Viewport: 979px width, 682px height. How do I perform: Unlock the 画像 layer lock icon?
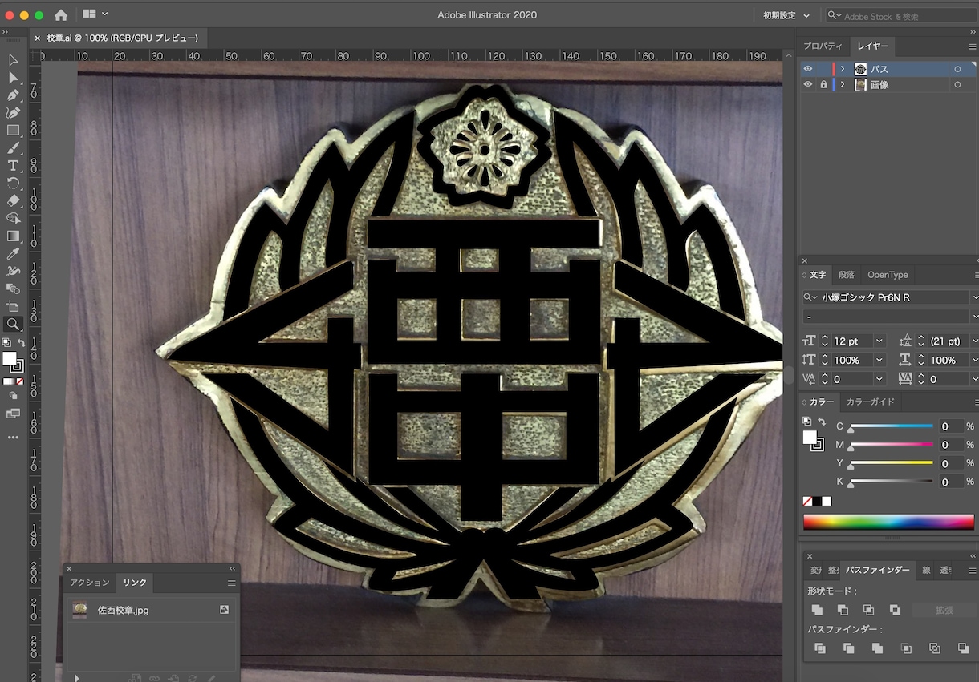click(x=823, y=84)
